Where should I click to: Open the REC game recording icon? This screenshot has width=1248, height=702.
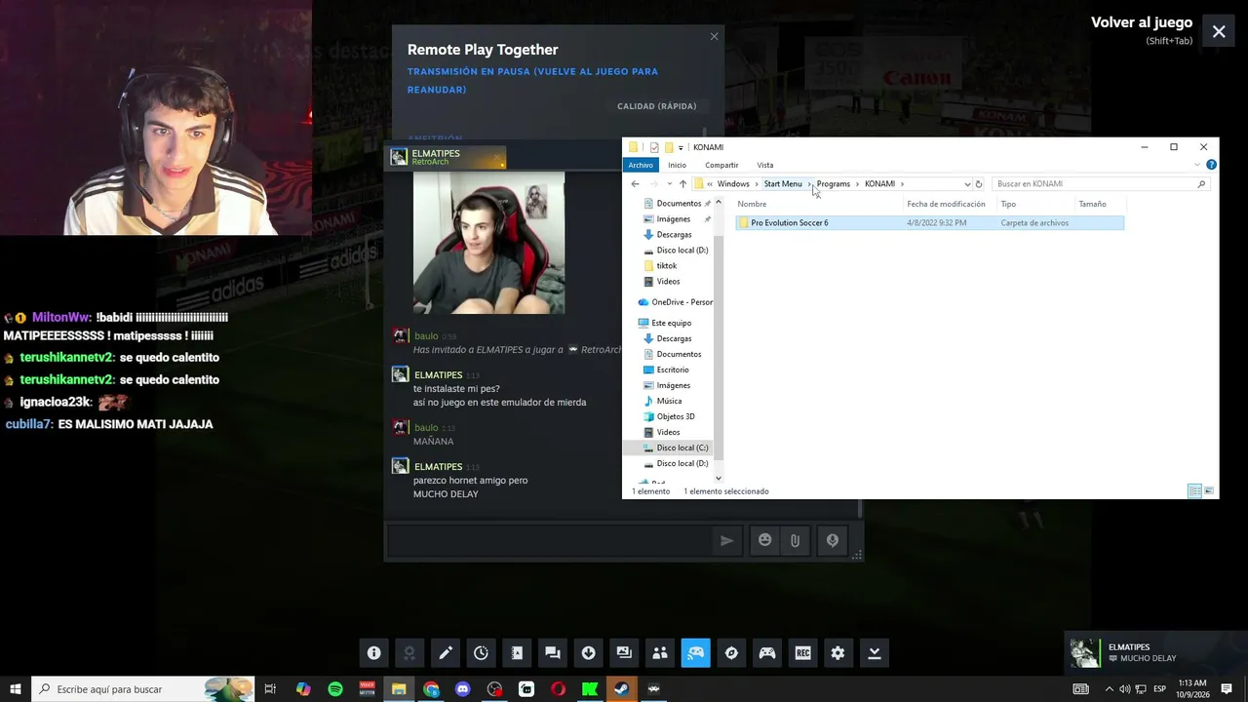802,653
